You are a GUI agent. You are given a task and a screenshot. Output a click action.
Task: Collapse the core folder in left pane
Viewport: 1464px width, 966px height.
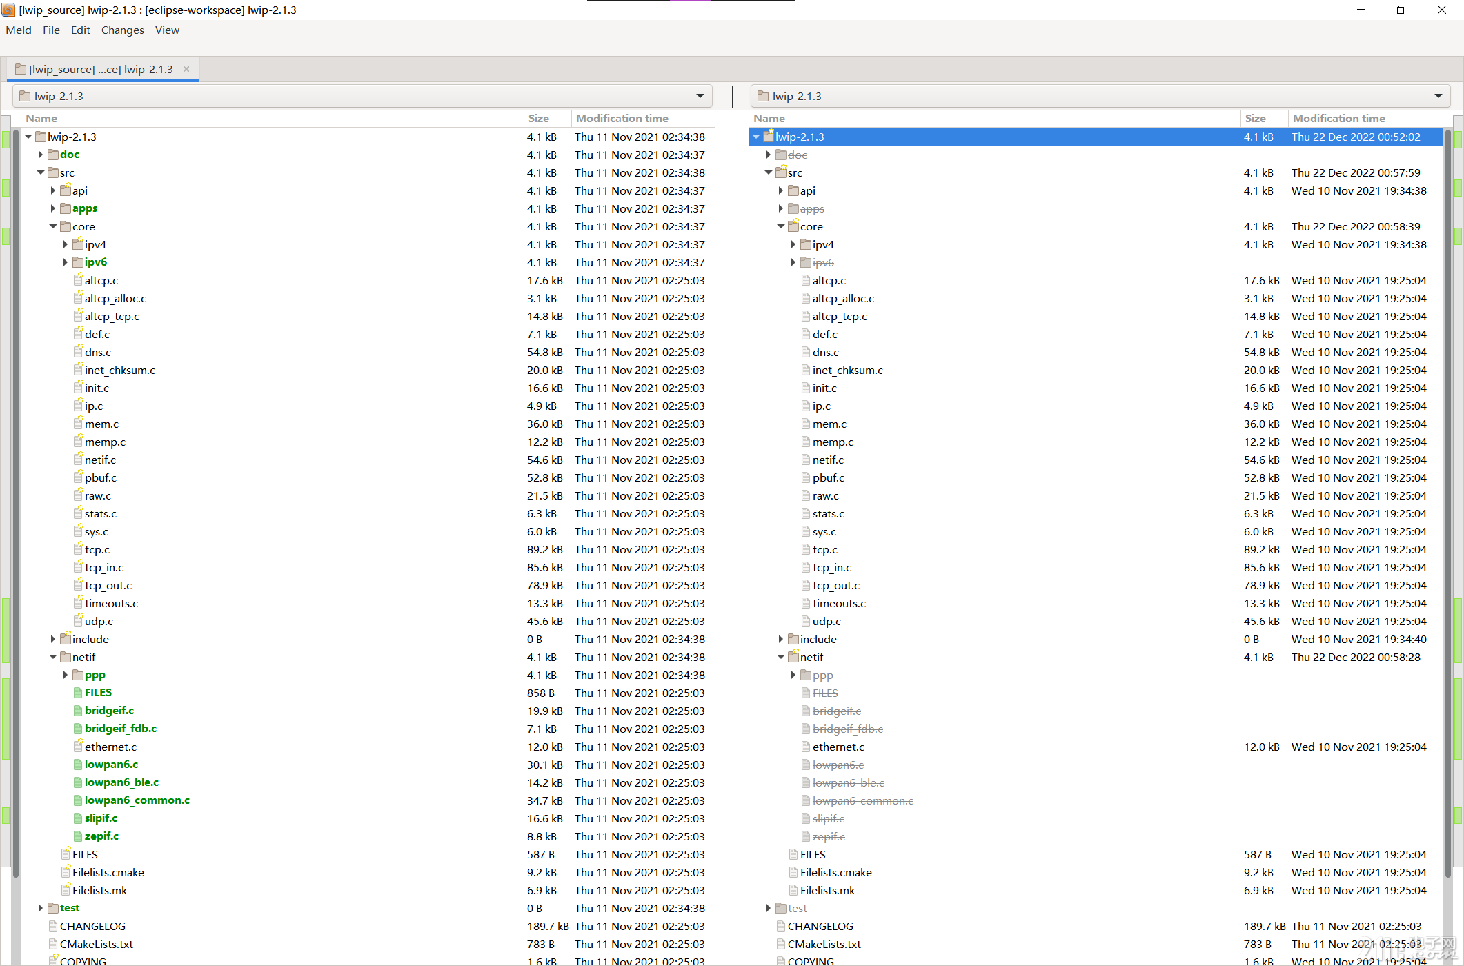(53, 226)
